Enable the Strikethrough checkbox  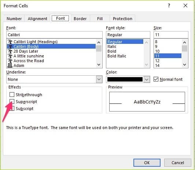12,94
